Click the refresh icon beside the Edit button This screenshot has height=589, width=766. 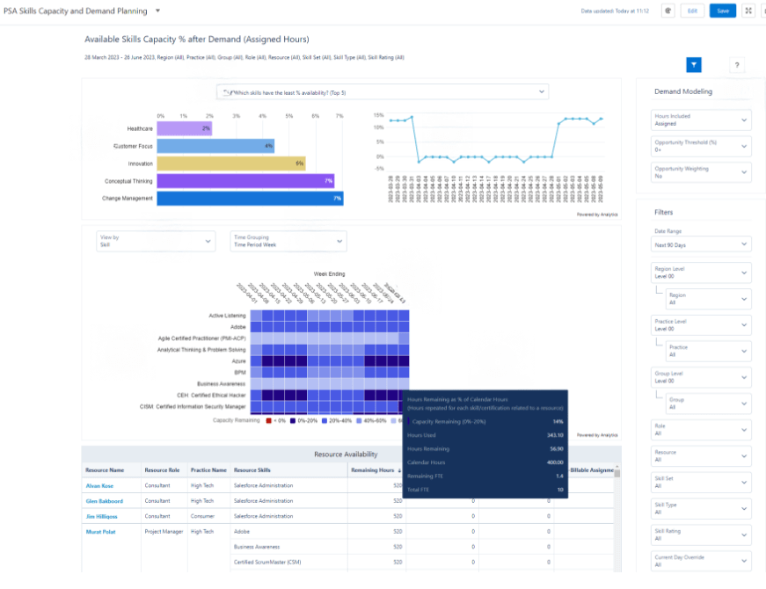(668, 10)
